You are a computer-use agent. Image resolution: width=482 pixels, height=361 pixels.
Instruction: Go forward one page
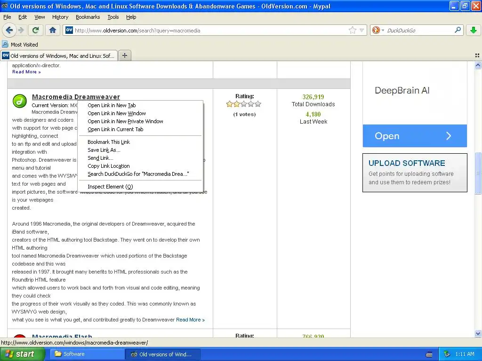click(21, 30)
